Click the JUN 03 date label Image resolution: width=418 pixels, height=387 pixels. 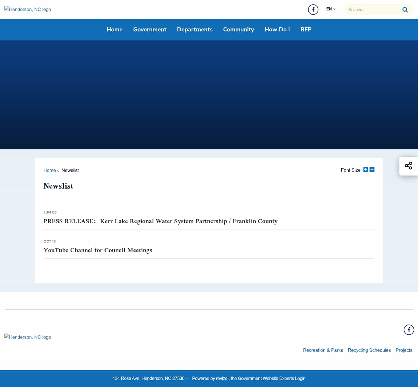pyautogui.click(x=50, y=212)
